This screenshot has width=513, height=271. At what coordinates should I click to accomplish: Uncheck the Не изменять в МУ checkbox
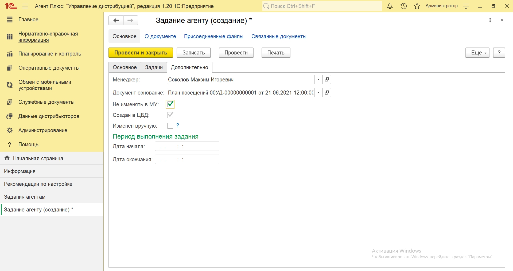point(170,104)
